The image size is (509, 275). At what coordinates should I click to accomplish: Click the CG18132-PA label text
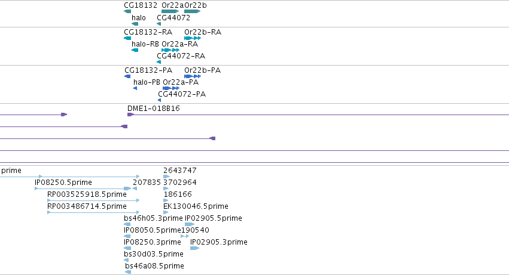pos(148,70)
